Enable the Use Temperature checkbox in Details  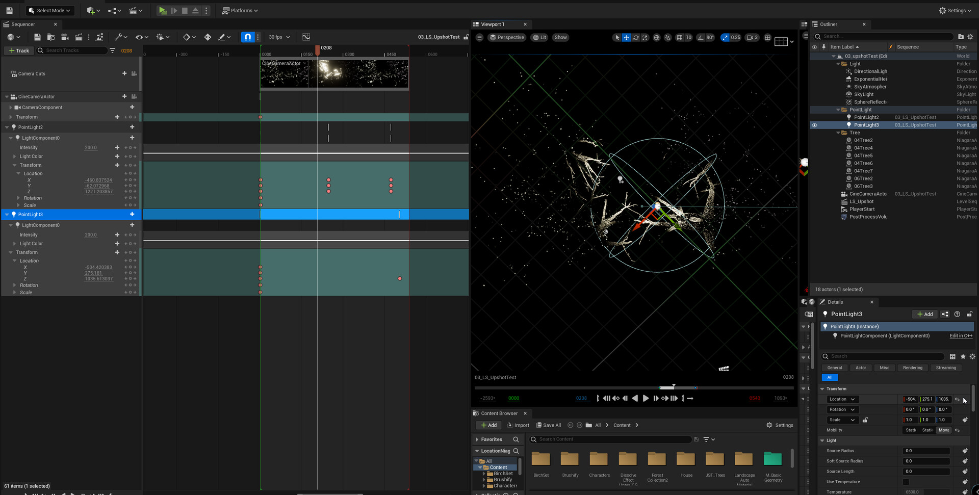pos(906,482)
